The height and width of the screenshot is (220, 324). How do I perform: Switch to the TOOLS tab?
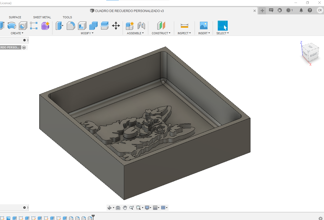[x=67, y=17]
